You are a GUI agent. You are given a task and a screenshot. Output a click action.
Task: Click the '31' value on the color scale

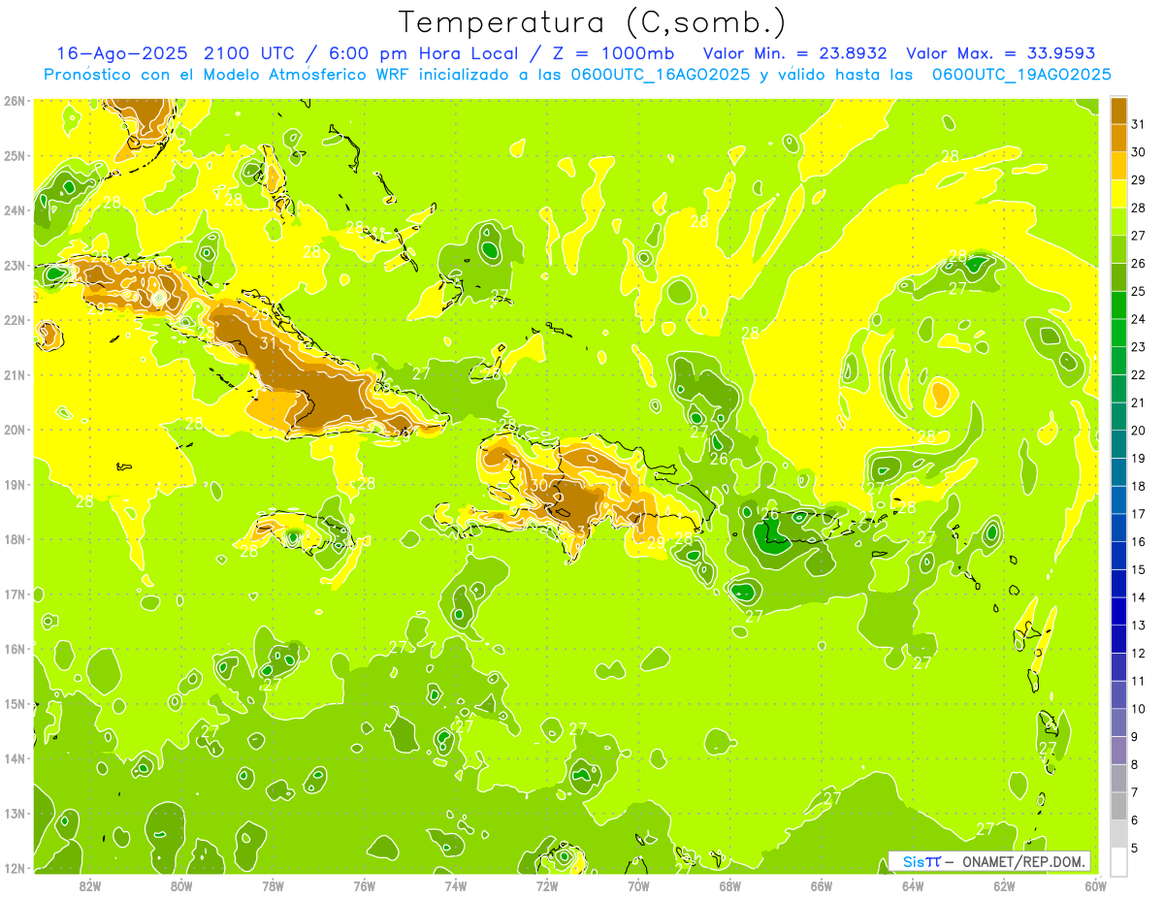(1139, 124)
